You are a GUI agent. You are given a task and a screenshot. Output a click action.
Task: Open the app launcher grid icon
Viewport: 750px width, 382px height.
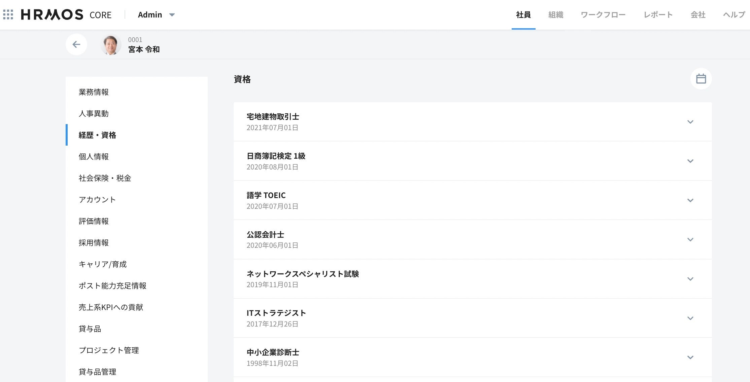pos(8,14)
